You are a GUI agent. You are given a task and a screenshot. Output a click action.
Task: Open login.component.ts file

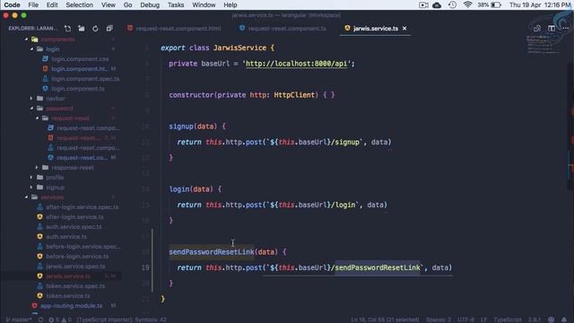[78, 89]
